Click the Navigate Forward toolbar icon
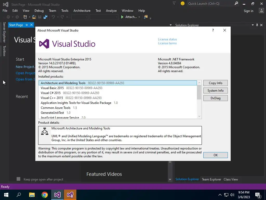Screen dimensions: 266x200 click(x=17, y=17)
